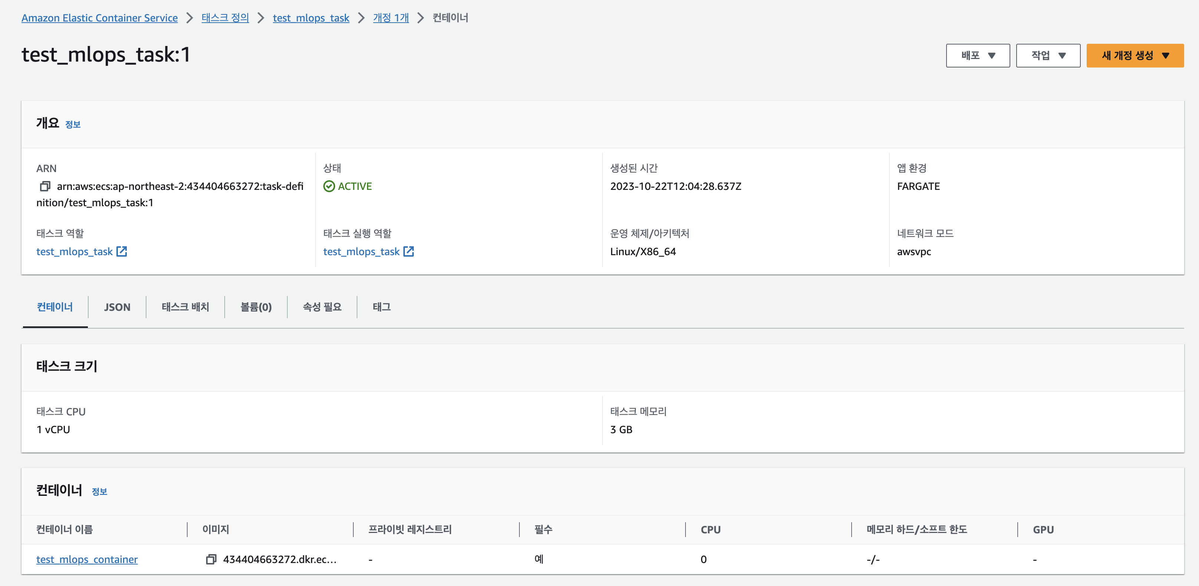
Task: Select the 컨테이너 tab
Action: (x=55, y=307)
